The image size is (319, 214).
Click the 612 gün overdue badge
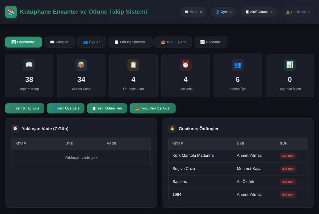[288, 195]
